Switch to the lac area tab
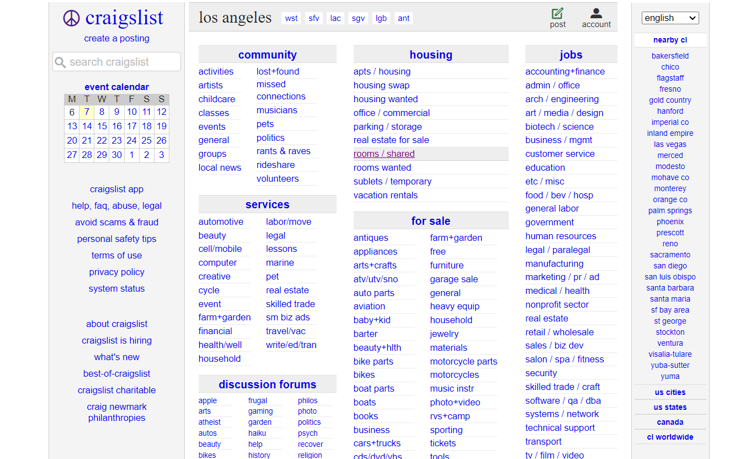This screenshot has width=740, height=459. point(336,18)
